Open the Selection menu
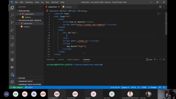Image resolution: width=176 pixels, height=99 pixels. pos(29,2)
